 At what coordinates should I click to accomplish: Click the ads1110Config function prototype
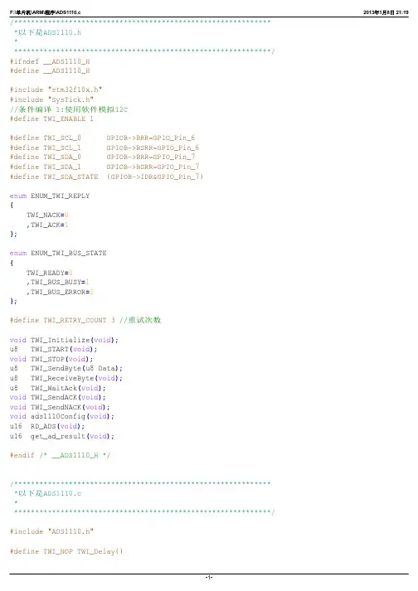point(62,416)
